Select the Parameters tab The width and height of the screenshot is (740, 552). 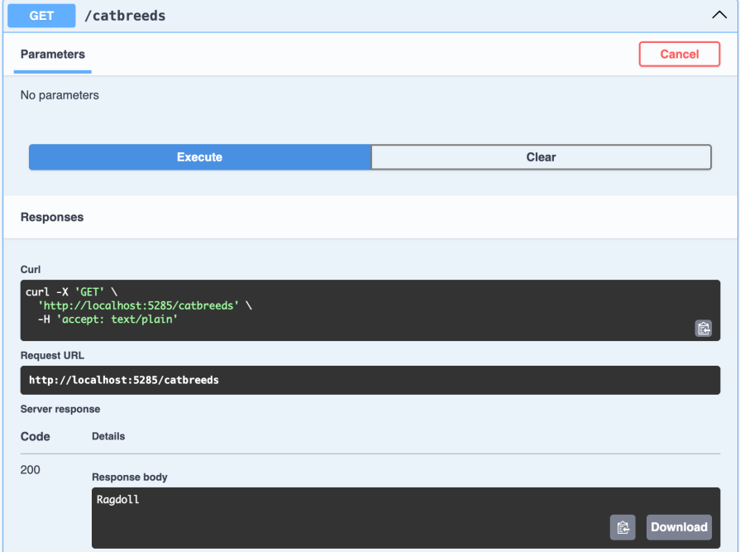click(53, 55)
